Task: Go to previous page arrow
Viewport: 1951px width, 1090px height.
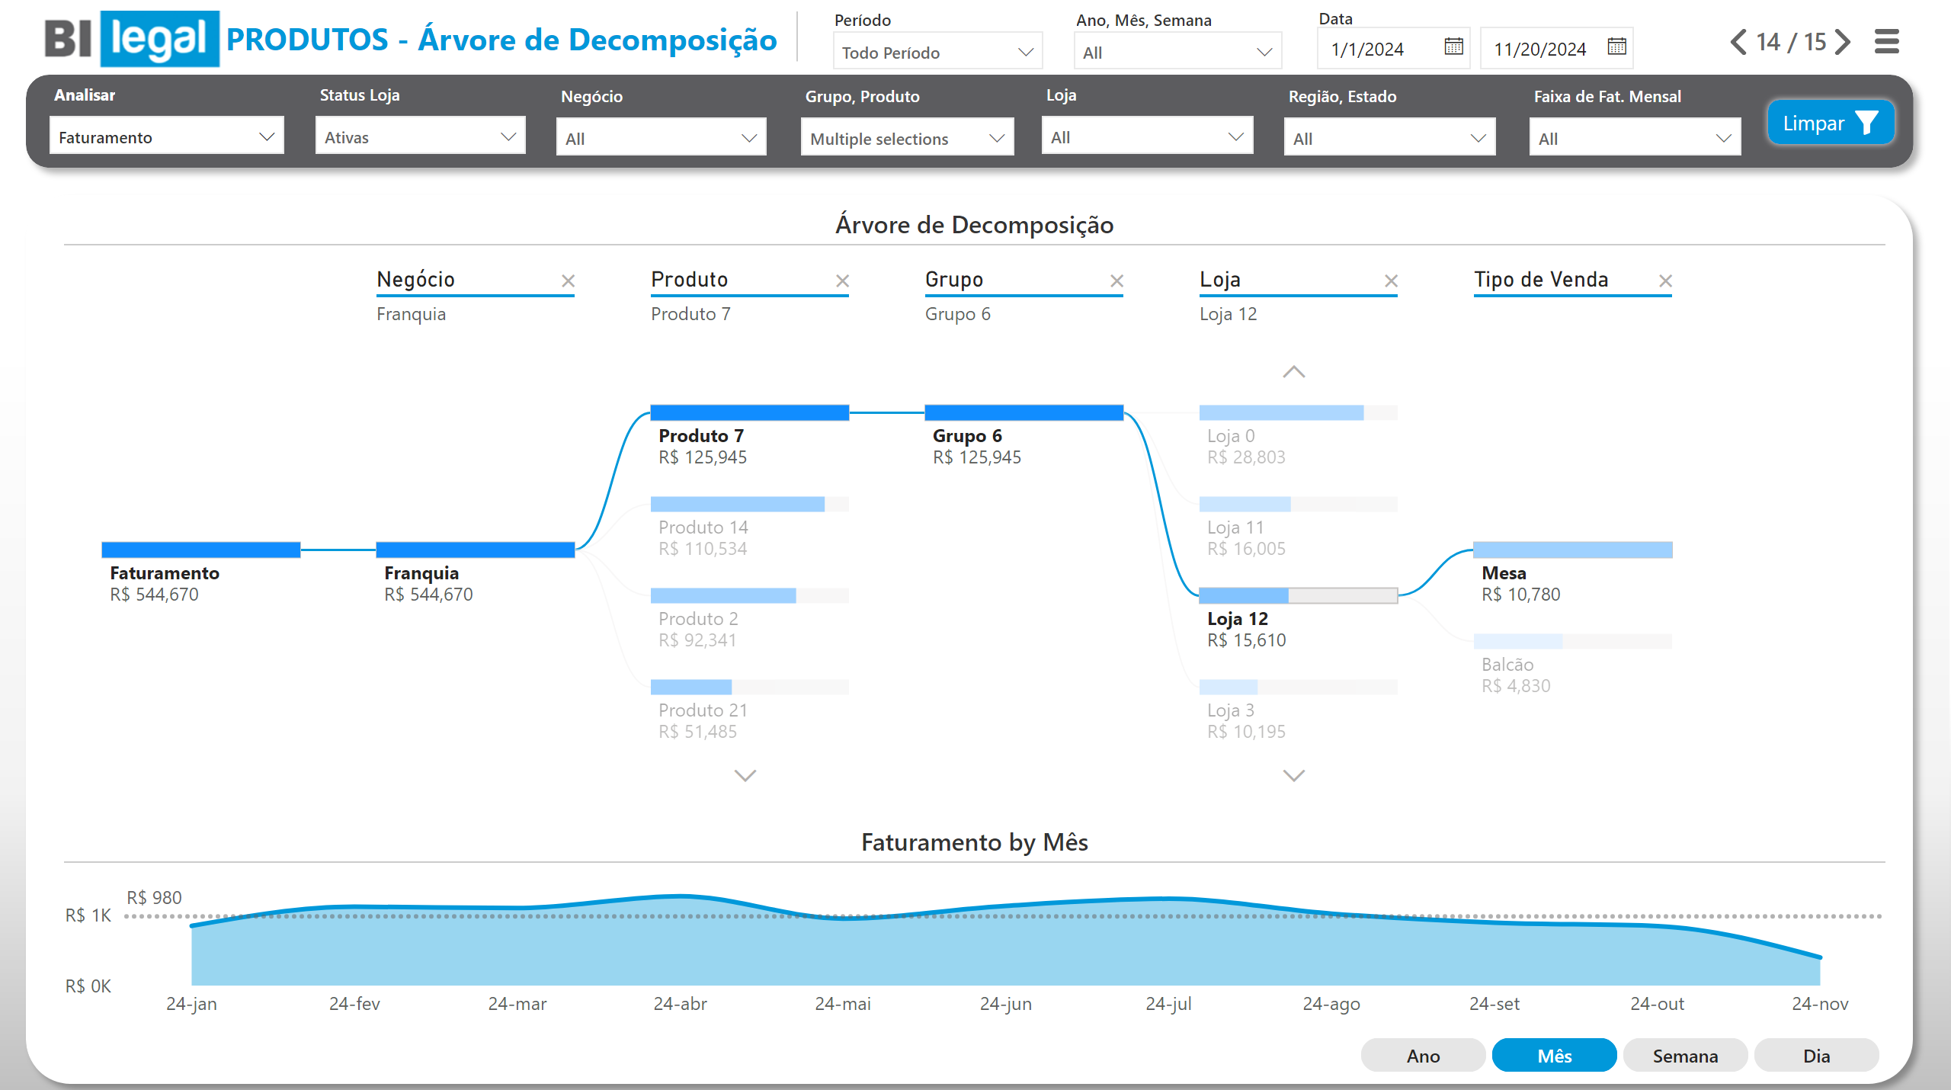Action: pos(1738,41)
